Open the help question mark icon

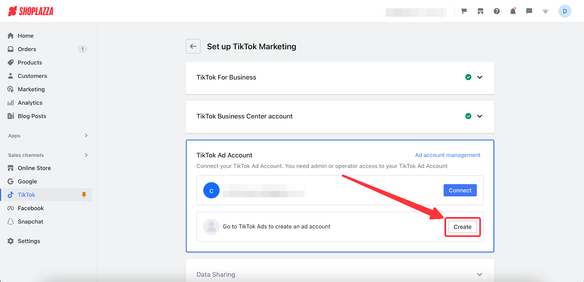tap(497, 11)
